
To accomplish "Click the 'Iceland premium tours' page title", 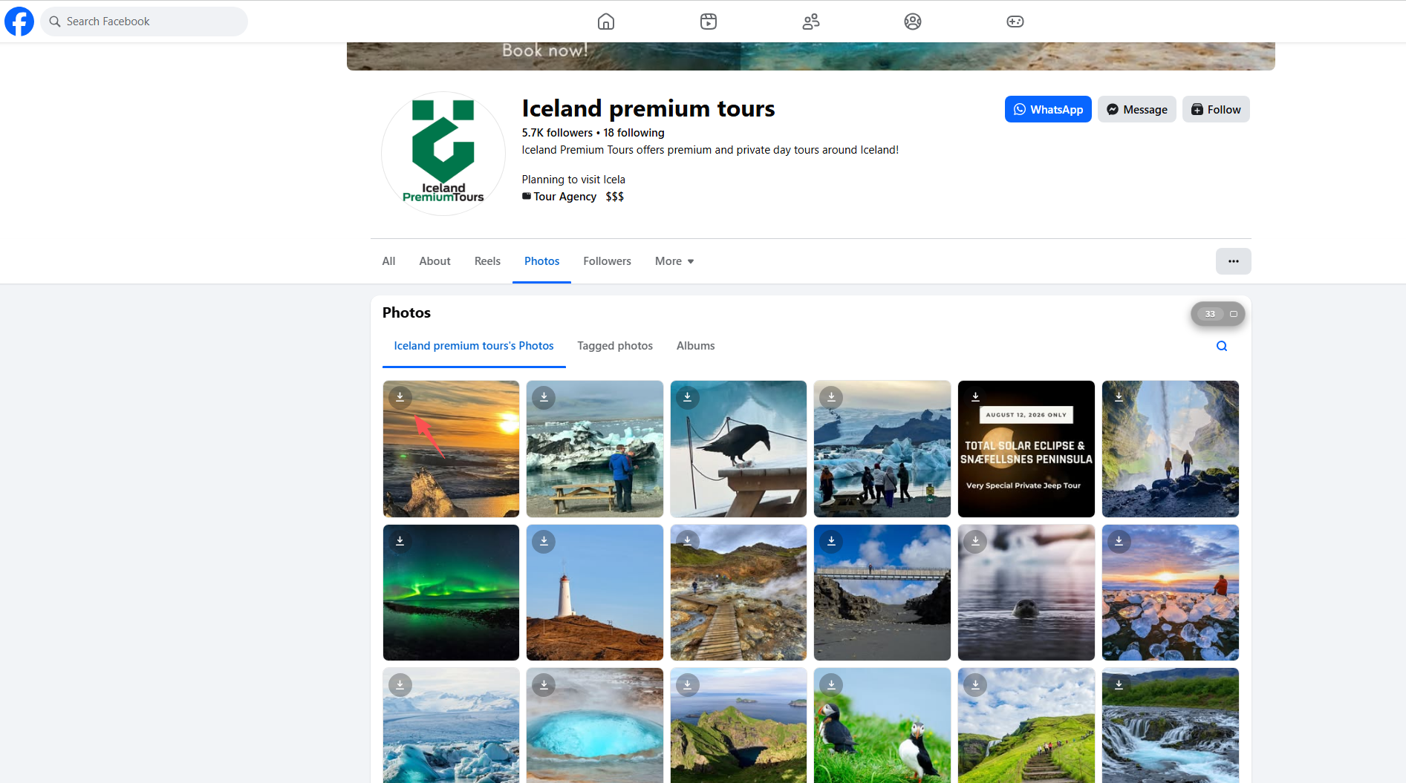I will coord(648,108).
